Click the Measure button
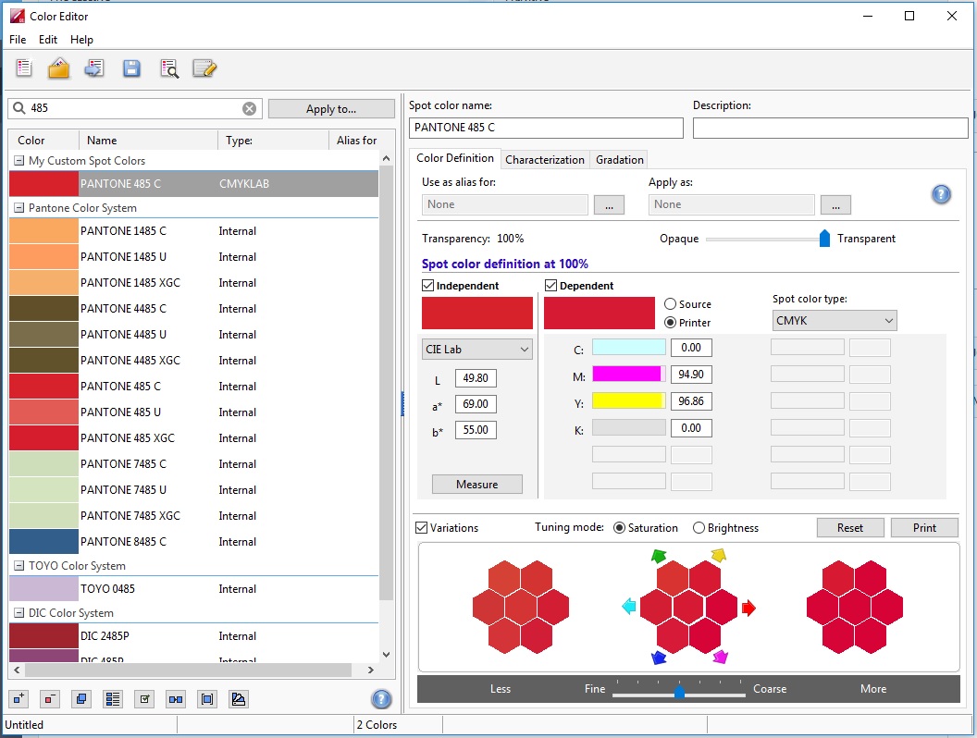Image resolution: width=977 pixels, height=738 pixels. click(x=477, y=485)
